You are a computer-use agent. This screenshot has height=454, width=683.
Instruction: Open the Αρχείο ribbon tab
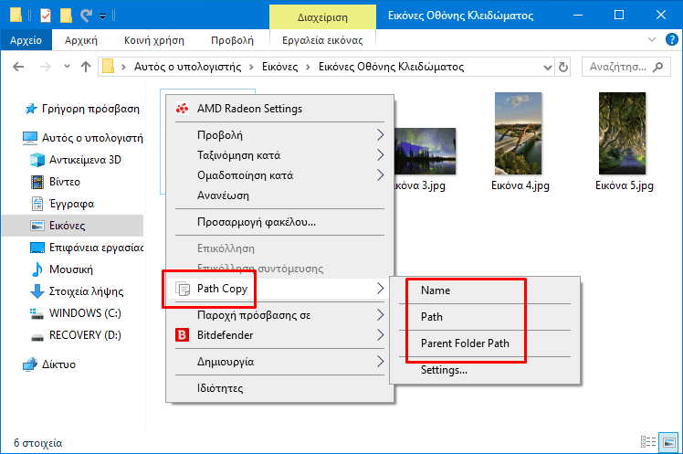(x=27, y=40)
